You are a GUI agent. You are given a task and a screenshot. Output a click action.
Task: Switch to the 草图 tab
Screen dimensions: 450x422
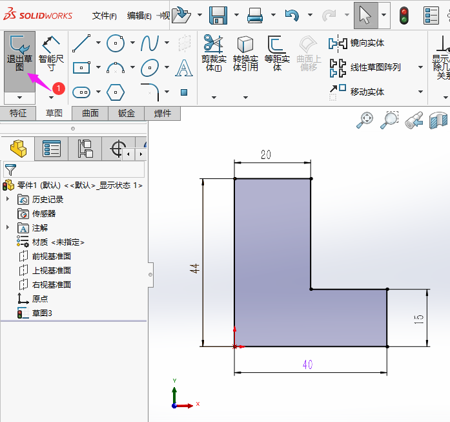coord(54,113)
